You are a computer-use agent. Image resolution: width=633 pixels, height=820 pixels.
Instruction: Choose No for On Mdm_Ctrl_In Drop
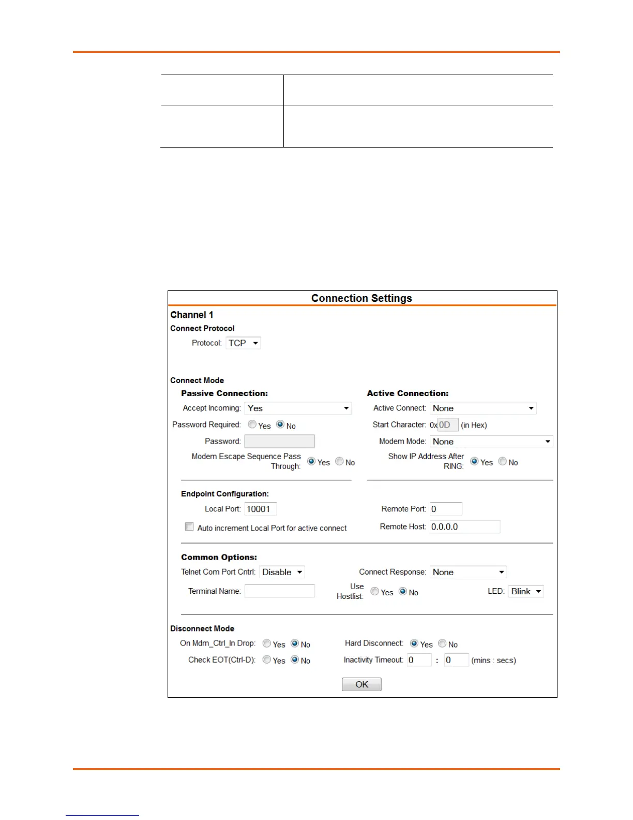pos(295,643)
